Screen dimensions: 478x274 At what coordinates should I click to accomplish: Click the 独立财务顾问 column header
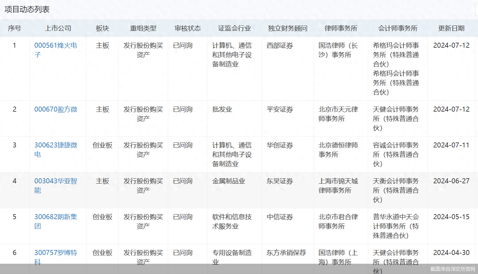[288, 28]
